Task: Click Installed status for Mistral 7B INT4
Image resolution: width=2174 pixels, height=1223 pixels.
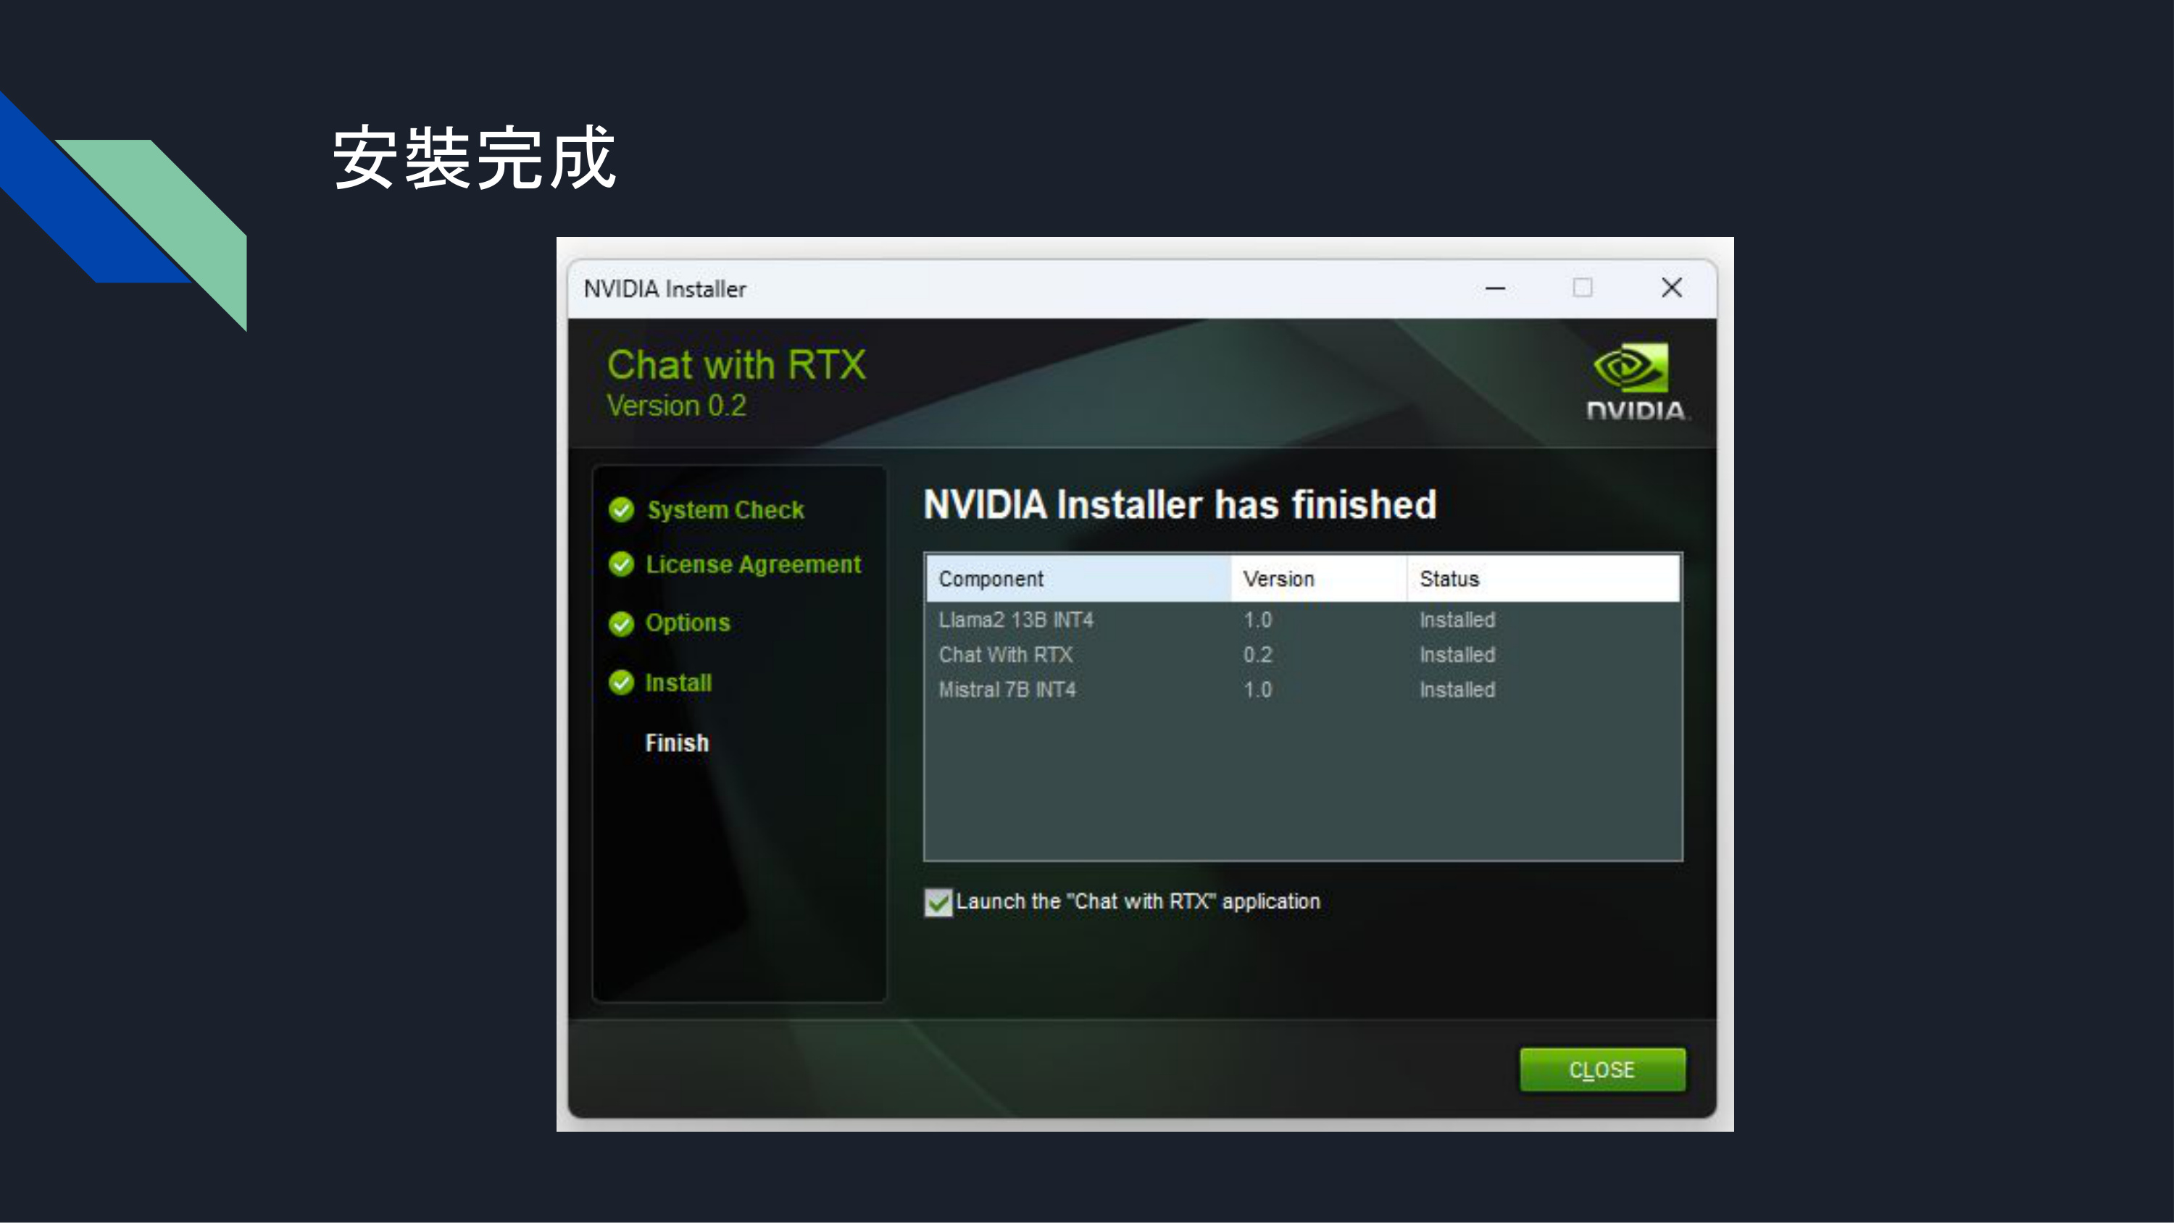Action: pos(1457,690)
